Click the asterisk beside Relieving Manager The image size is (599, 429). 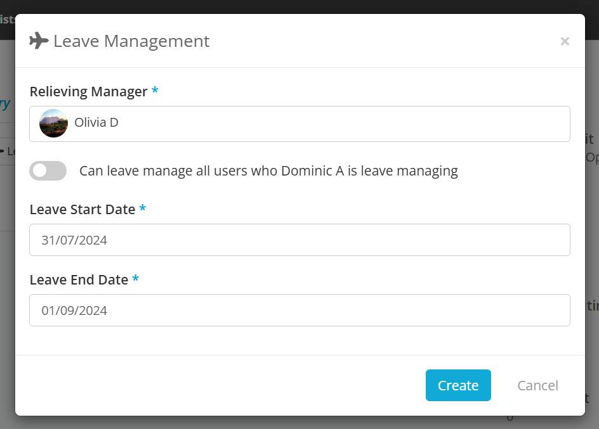point(155,91)
